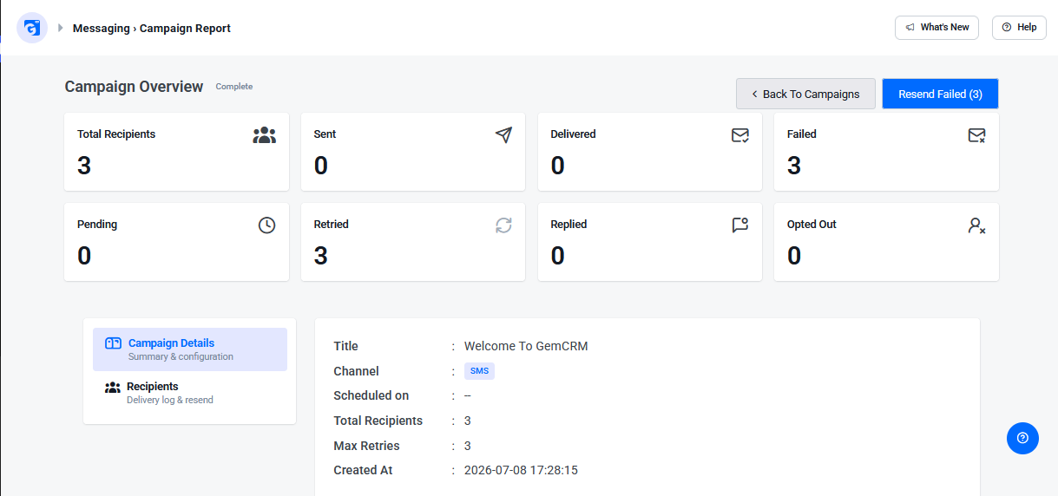Click the Opted Out card label
Screen dimensions: 1058x496
click(812, 225)
